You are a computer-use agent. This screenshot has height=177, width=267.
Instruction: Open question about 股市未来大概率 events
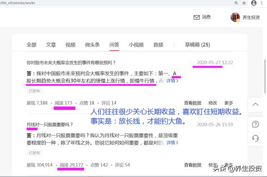pyautogui.click(x=71, y=63)
